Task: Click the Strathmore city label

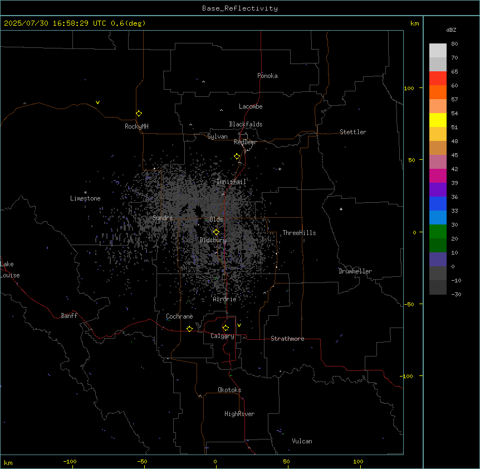Action: (287, 339)
